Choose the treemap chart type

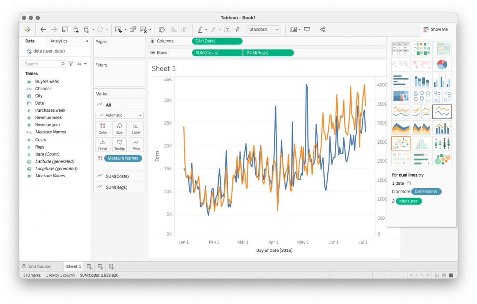coord(401,96)
